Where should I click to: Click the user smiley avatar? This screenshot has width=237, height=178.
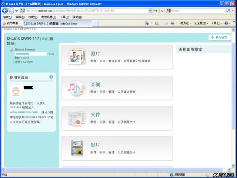pos(16,91)
